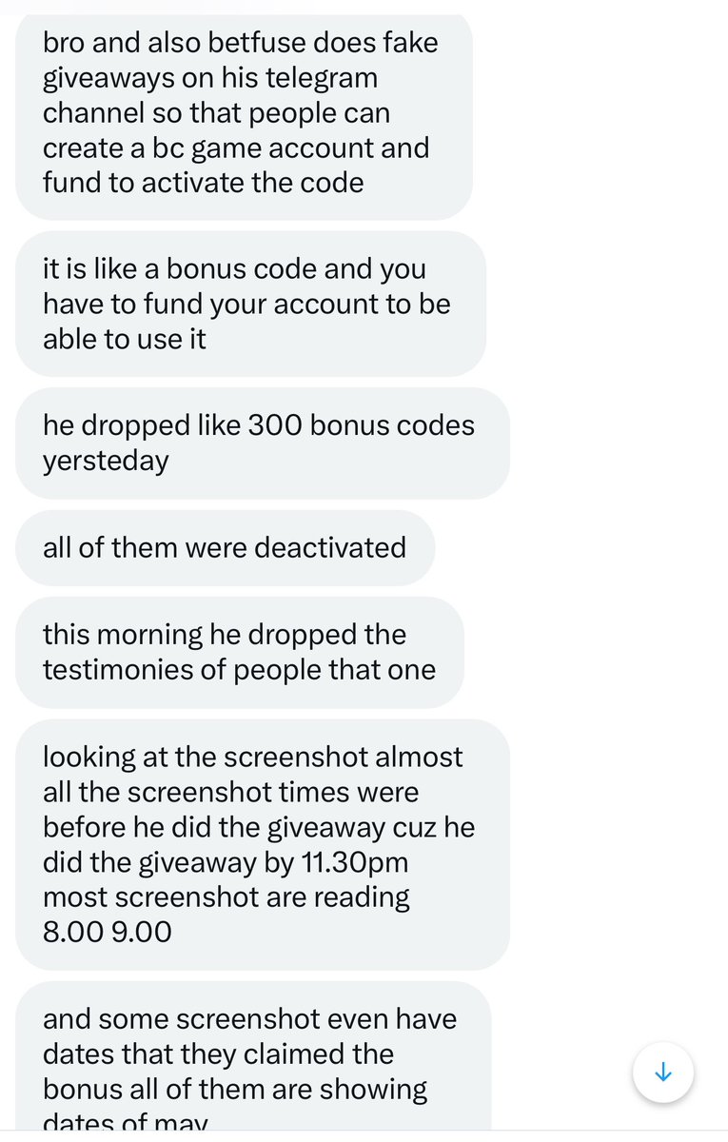
Task: Tap the blue down-arrow jump-to-latest button
Action: pyautogui.click(x=663, y=1073)
